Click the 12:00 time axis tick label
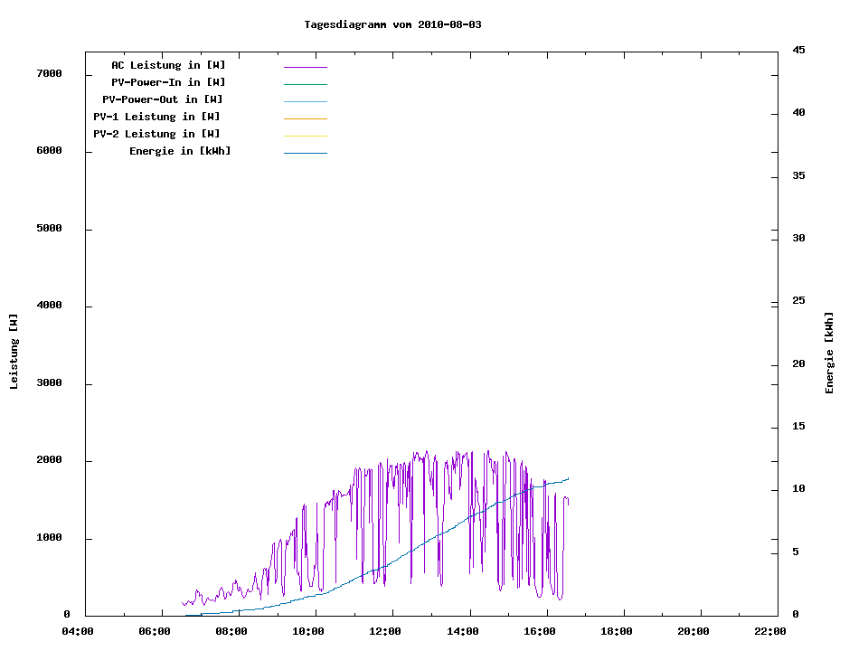Viewport: 868px width, 651px height. click(x=385, y=631)
